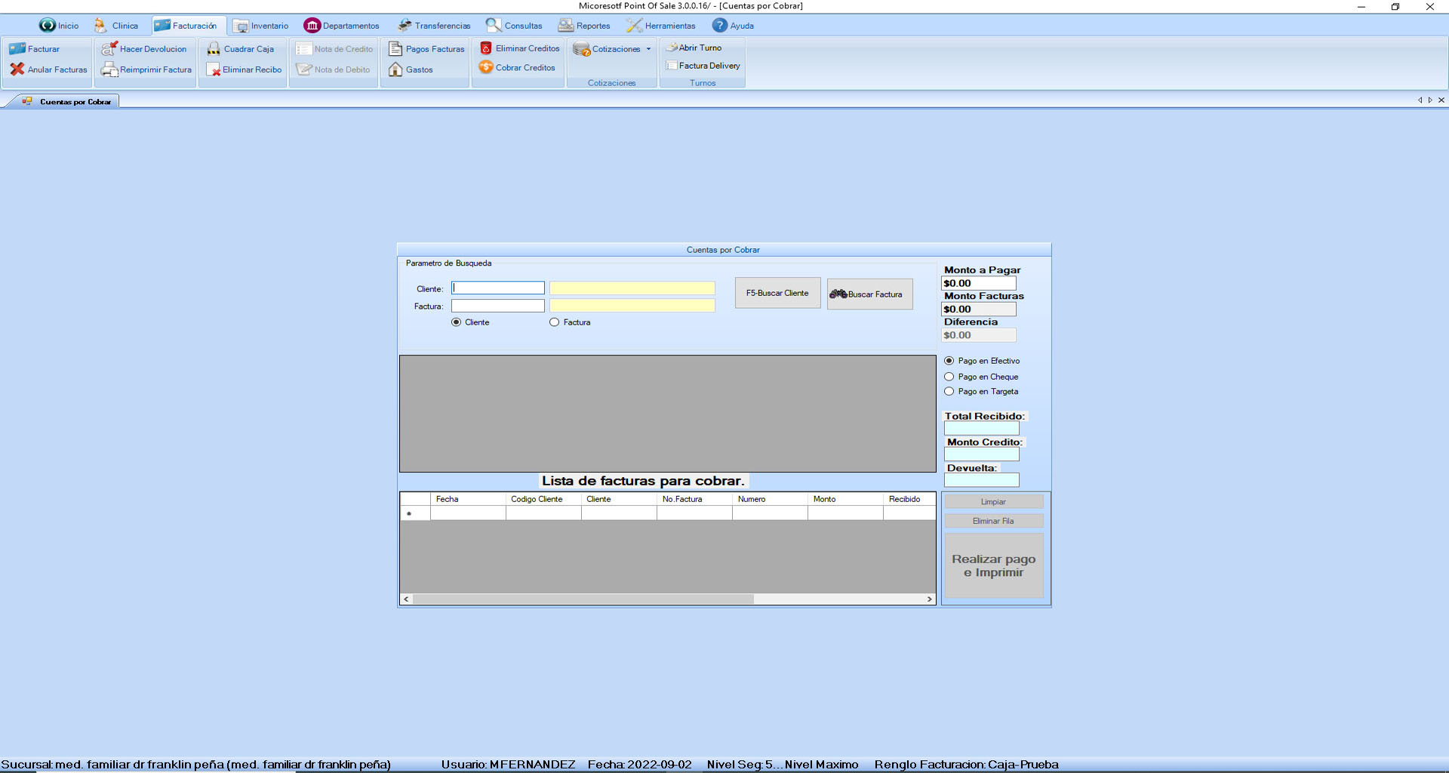
Task: Open the Consultas tab
Action: [x=514, y=26]
